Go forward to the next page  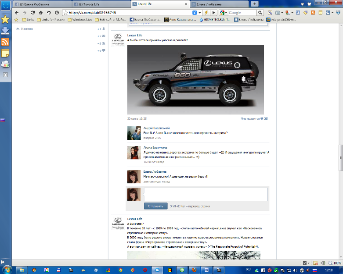(x=25, y=13)
